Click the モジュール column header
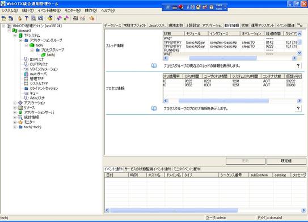Screen dimensions: 308x222 pyautogui.click(x=196, y=33)
